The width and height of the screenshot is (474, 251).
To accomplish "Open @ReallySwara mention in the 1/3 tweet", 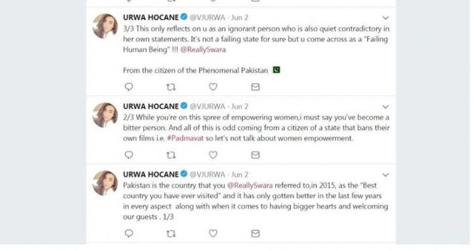I will [x=250, y=186].
